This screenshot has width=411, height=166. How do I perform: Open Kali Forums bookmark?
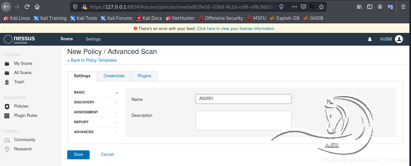(117, 18)
